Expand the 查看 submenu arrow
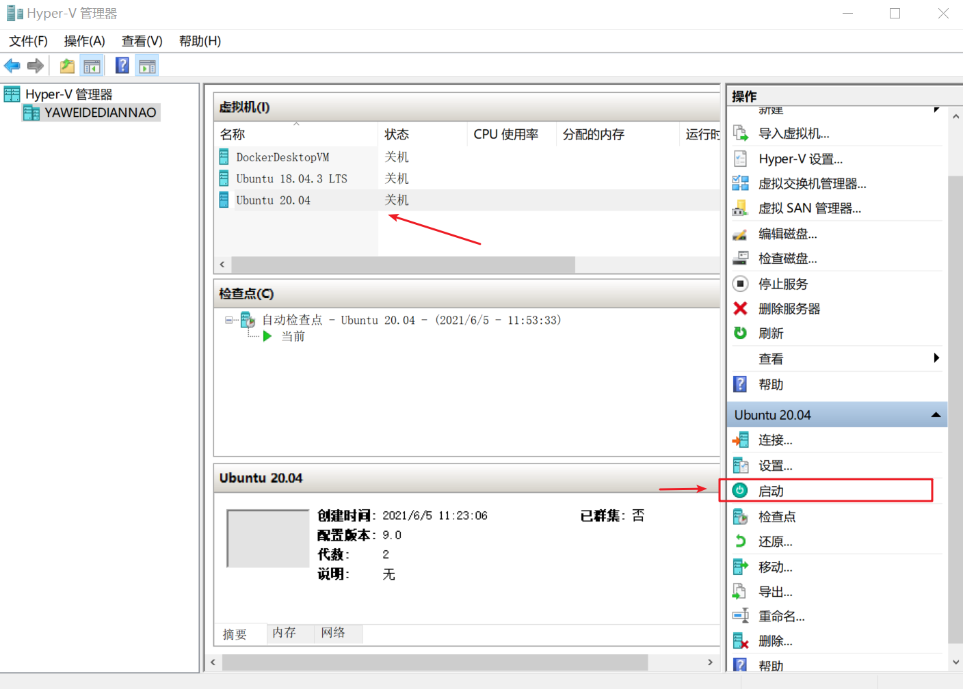This screenshot has width=963, height=689. [936, 358]
